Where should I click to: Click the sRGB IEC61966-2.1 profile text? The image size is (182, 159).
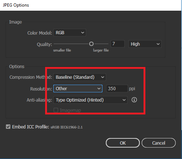click(x=67, y=127)
